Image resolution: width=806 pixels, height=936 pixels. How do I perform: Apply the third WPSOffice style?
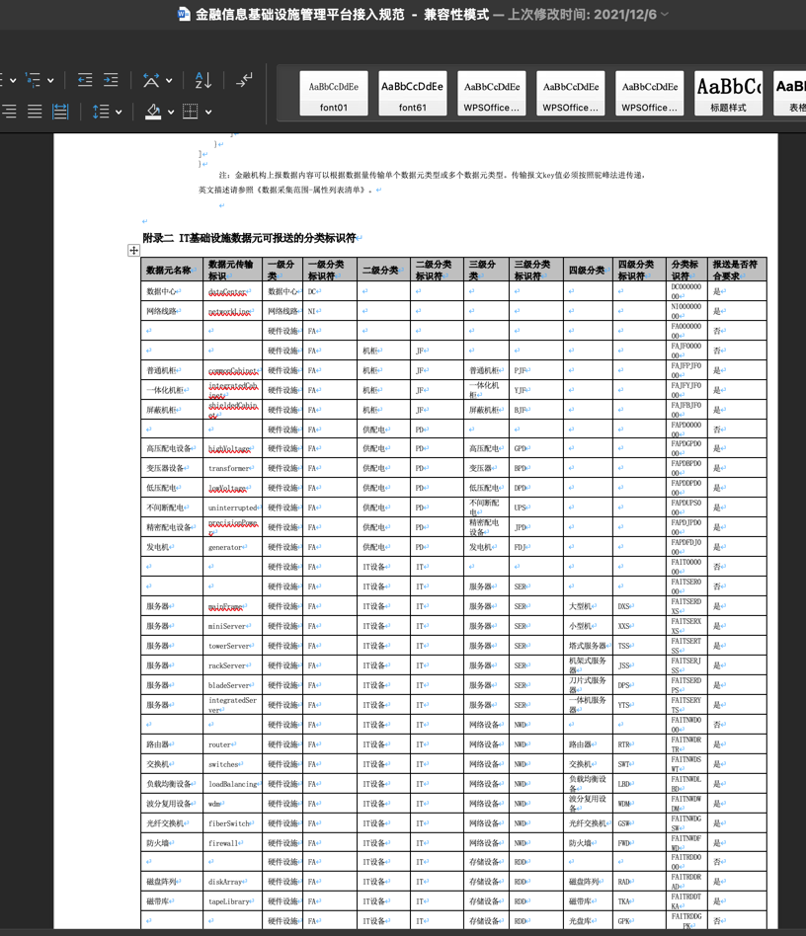tap(650, 93)
